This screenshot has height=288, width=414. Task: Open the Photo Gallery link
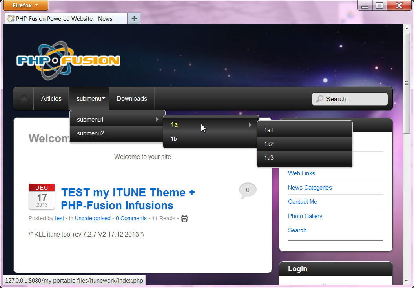(x=305, y=216)
